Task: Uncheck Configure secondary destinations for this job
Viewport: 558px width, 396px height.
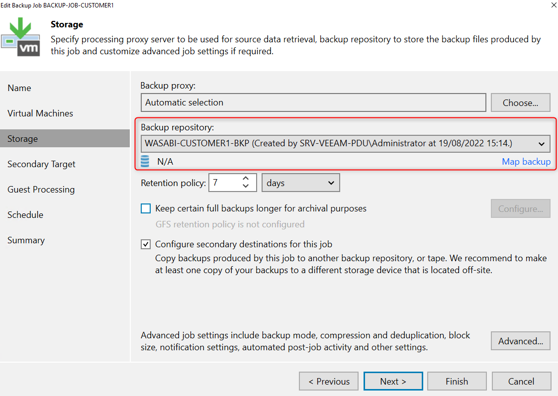Action: point(146,244)
